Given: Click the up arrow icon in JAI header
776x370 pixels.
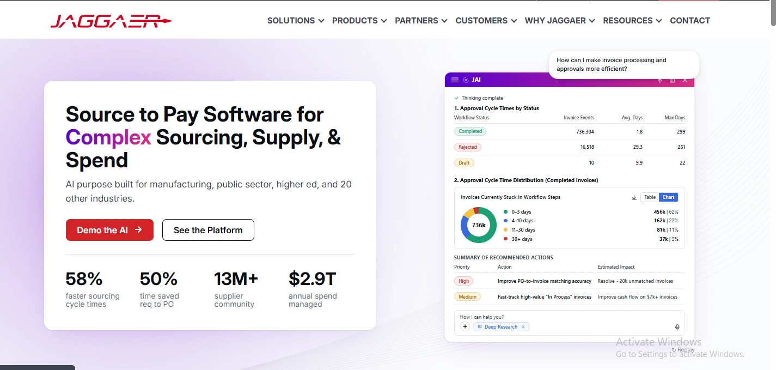Looking at the screenshot, I should (x=659, y=80).
